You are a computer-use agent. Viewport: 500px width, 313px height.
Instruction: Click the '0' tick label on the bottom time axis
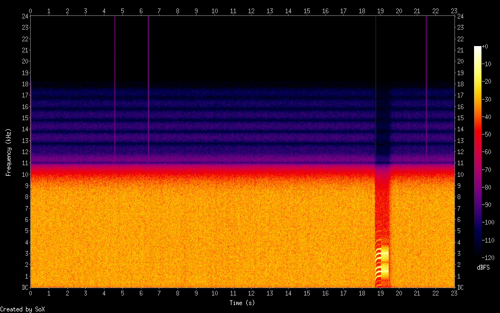pyautogui.click(x=31, y=293)
